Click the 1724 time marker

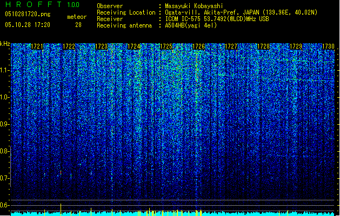[x=134, y=46]
